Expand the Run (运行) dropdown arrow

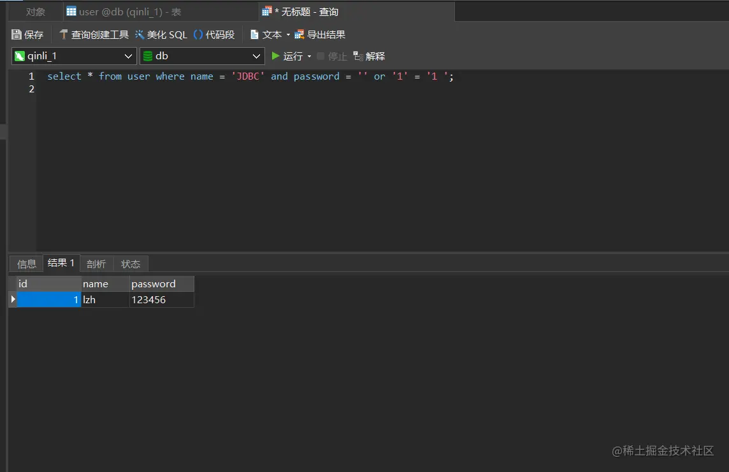click(309, 56)
